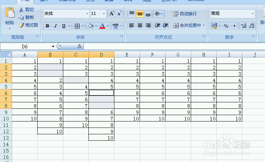Click the phonetic guide wén icon
Viewport: 265px width, 162px height.
pyautogui.click(x=115, y=26)
